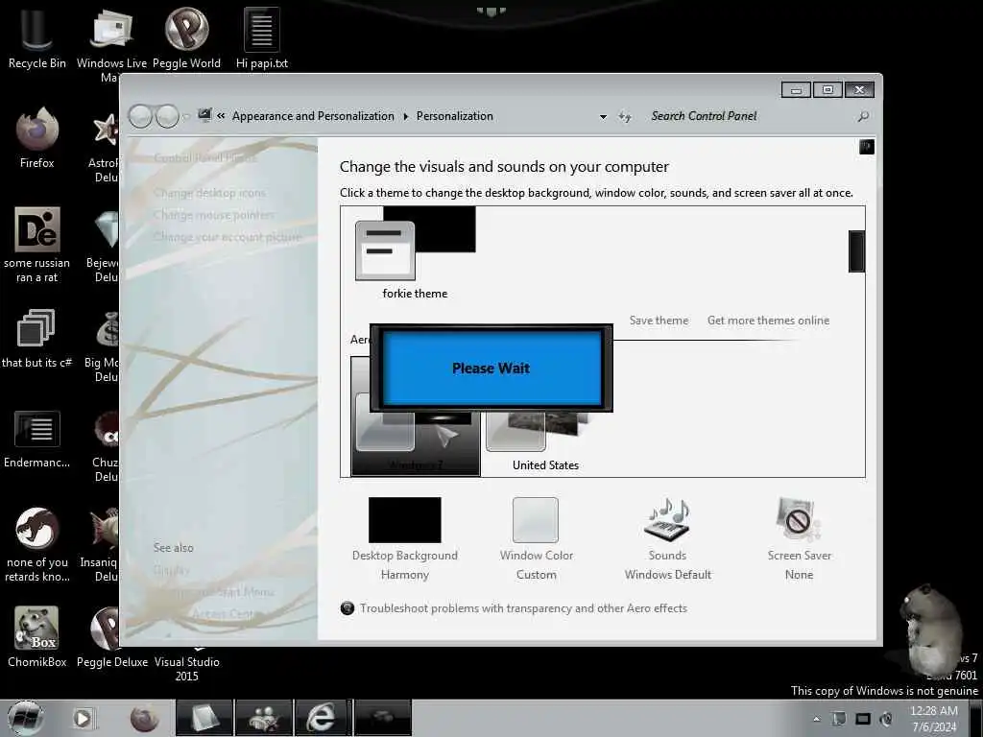Viewport: 983px width, 737px height.
Task: Click the Control Panel help icon
Action: (x=867, y=147)
